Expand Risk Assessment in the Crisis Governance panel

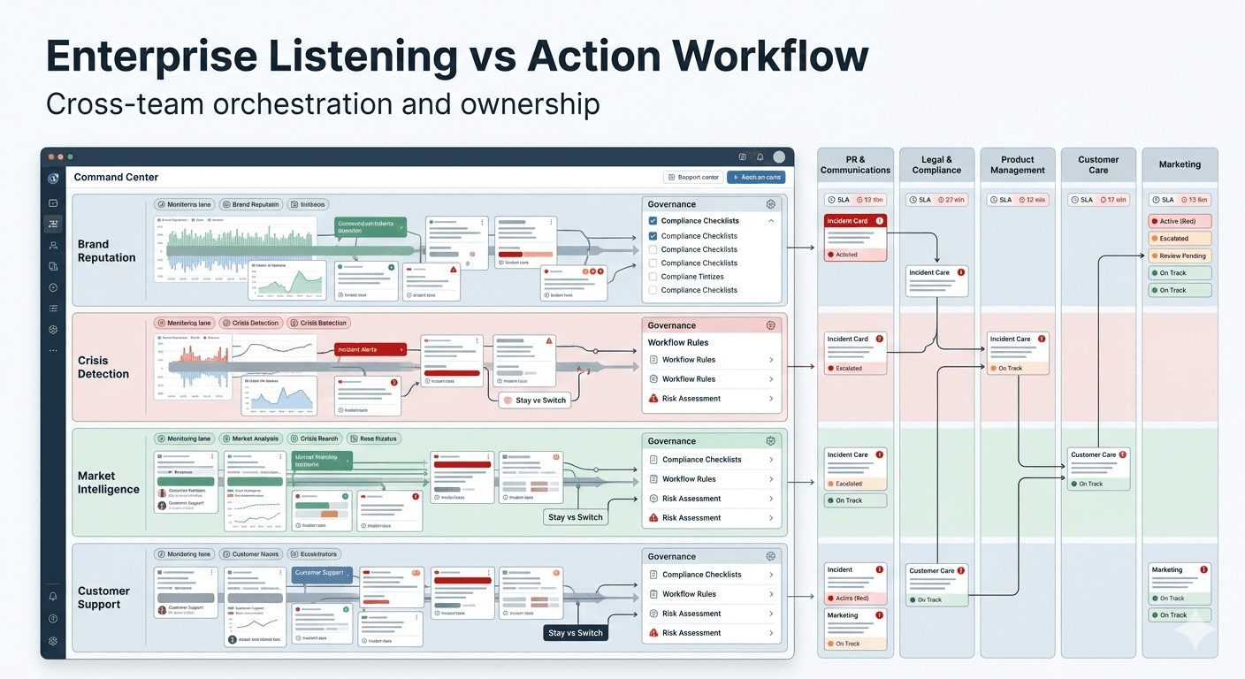[771, 399]
